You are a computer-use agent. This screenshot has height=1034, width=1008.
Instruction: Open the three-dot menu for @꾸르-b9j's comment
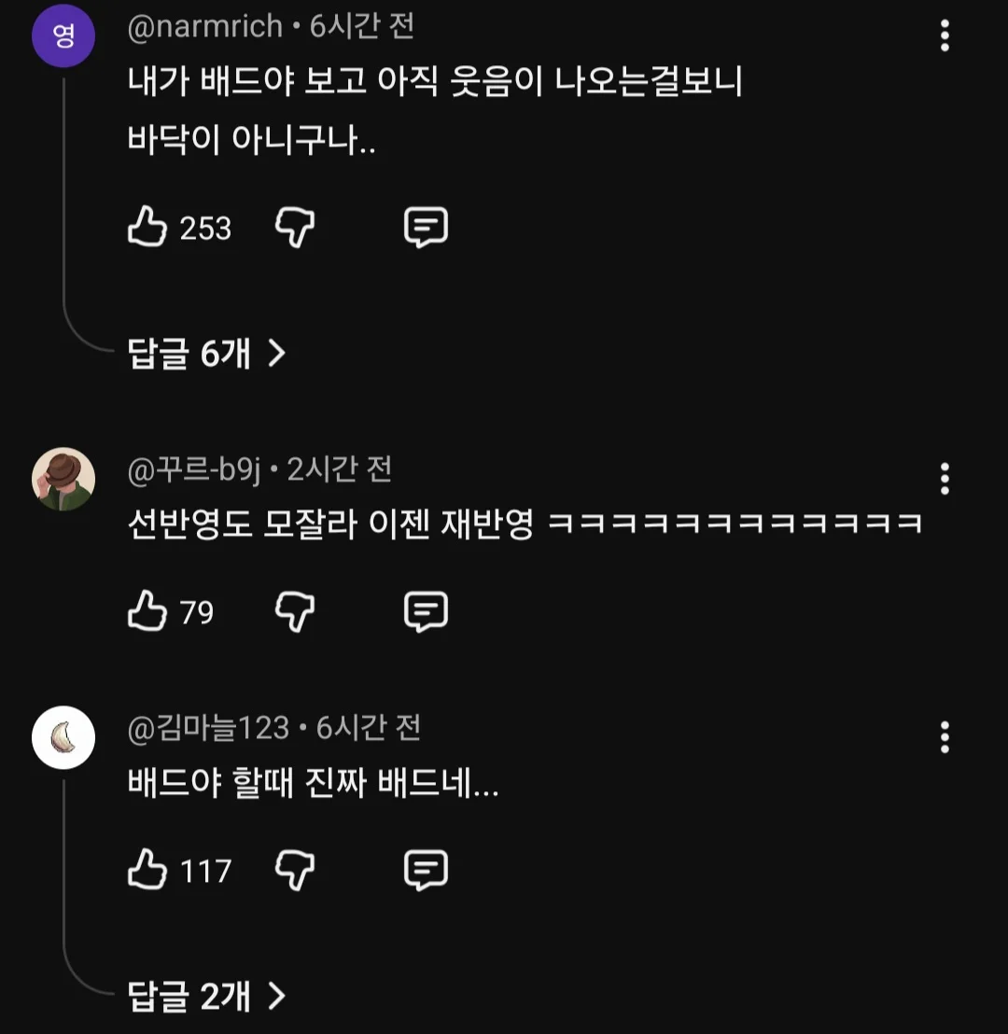point(945,479)
